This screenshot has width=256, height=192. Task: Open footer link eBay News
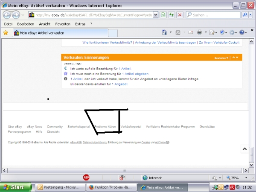35,127
